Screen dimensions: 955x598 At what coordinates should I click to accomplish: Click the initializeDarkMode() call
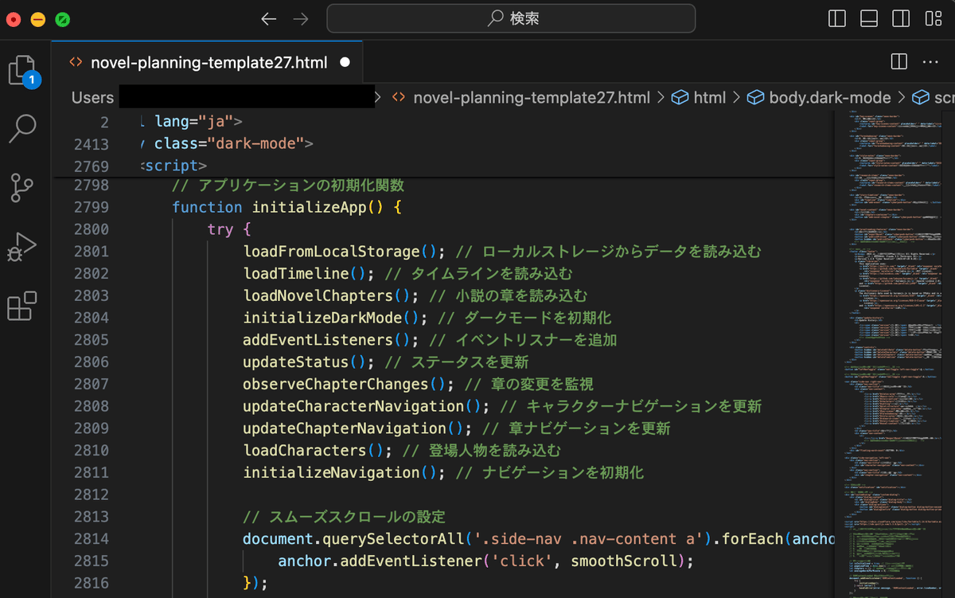click(x=335, y=318)
